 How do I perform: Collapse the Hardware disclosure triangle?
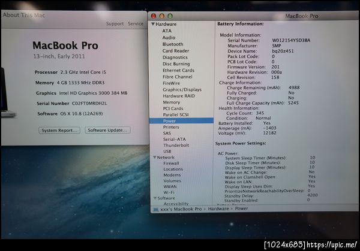(153, 24)
